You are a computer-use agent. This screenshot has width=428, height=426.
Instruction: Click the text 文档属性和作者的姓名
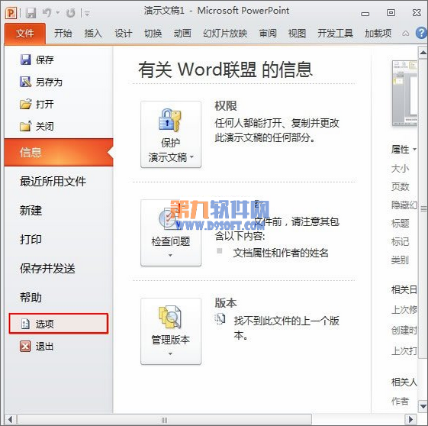[281, 253]
